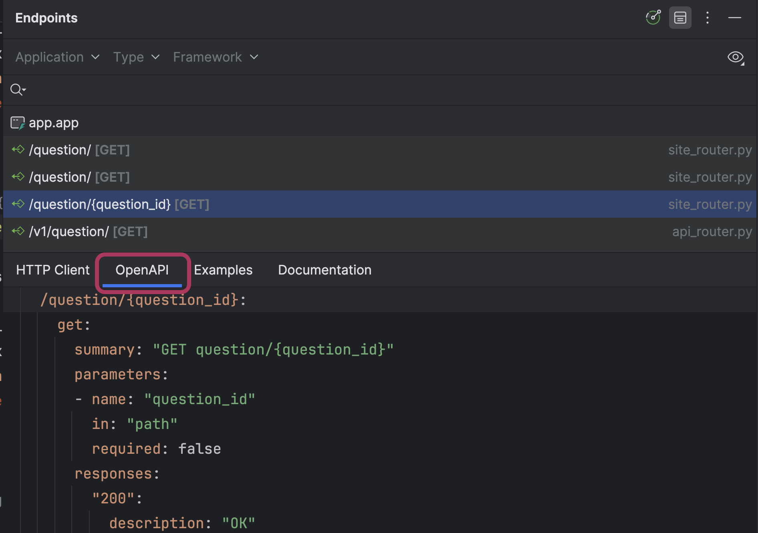This screenshot has width=758, height=533.
Task: Switch to the HTTP Client tab
Action: 53,270
